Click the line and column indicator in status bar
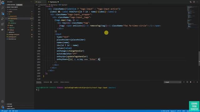This screenshot has width=200, height=112. (x=165, y=111)
